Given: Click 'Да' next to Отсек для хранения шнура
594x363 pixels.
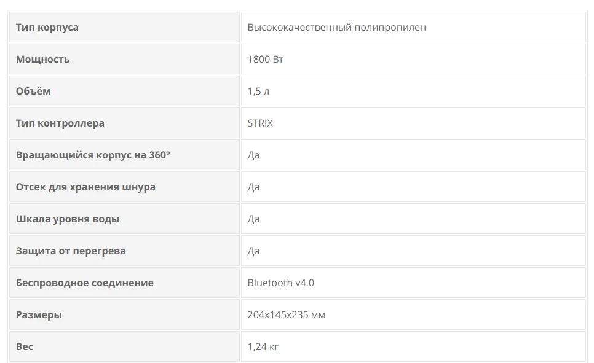Looking at the screenshot, I should (x=253, y=187).
